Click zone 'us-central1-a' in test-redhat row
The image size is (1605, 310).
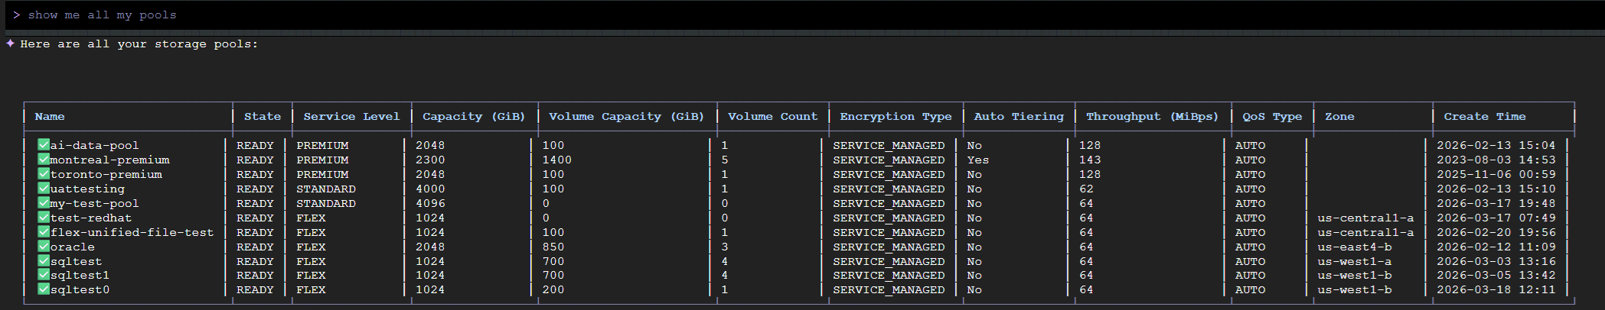point(1365,218)
